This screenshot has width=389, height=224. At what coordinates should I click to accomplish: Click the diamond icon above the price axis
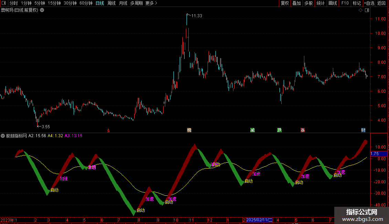(361, 10)
